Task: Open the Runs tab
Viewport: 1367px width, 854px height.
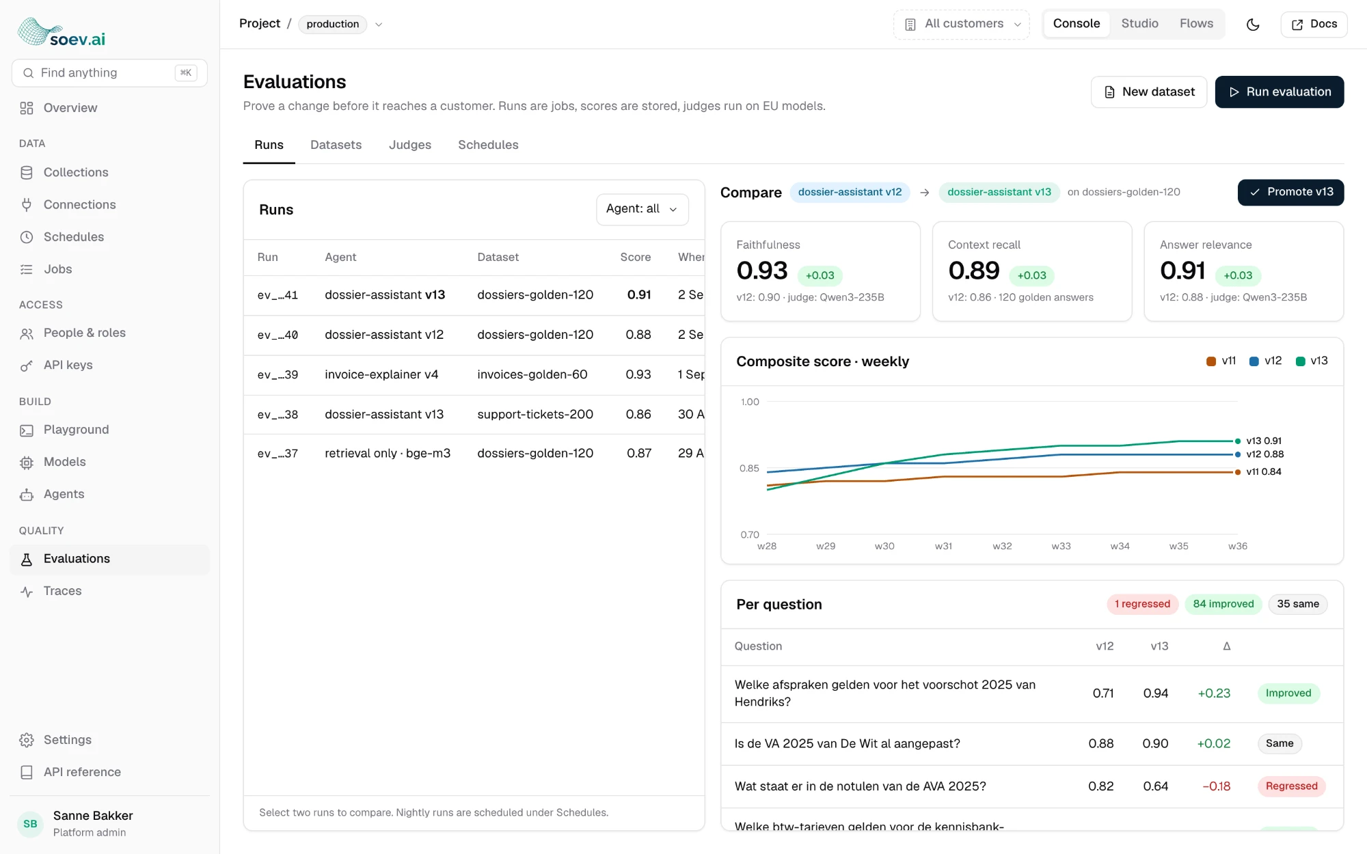Action: click(x=269, y=145)
